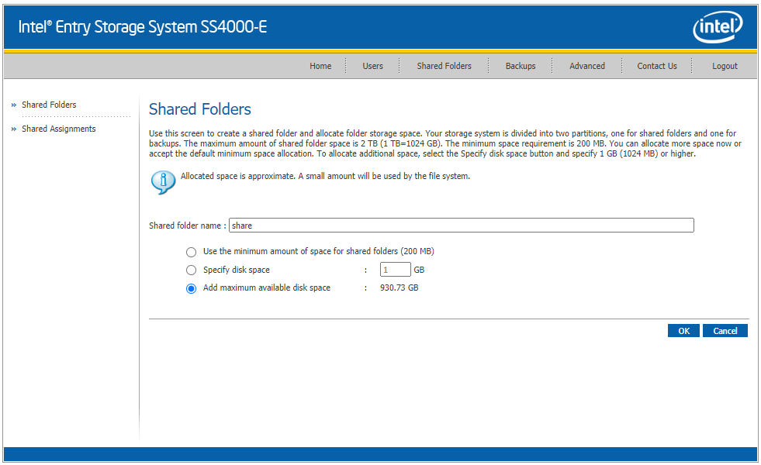
Task: Choose the Specify disk space radio button
Action: [x=192, y=270]
